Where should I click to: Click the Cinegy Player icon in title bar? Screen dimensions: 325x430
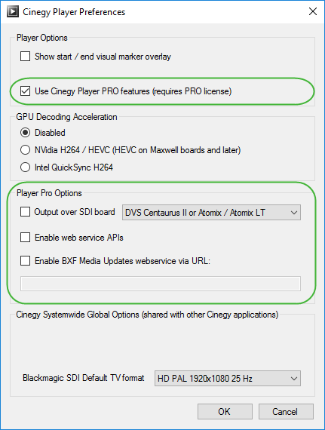pyautogui.click(x=13, y=12)
